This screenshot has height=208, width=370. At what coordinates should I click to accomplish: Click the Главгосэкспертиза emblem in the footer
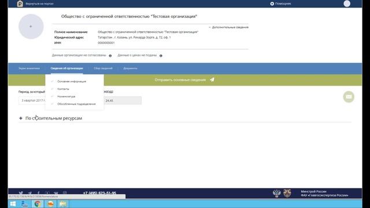click(x=287, y=194)
